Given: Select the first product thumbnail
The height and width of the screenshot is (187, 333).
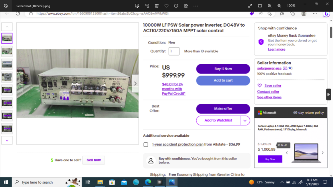Looking at the screenshot, I should (x=7, y=38).
